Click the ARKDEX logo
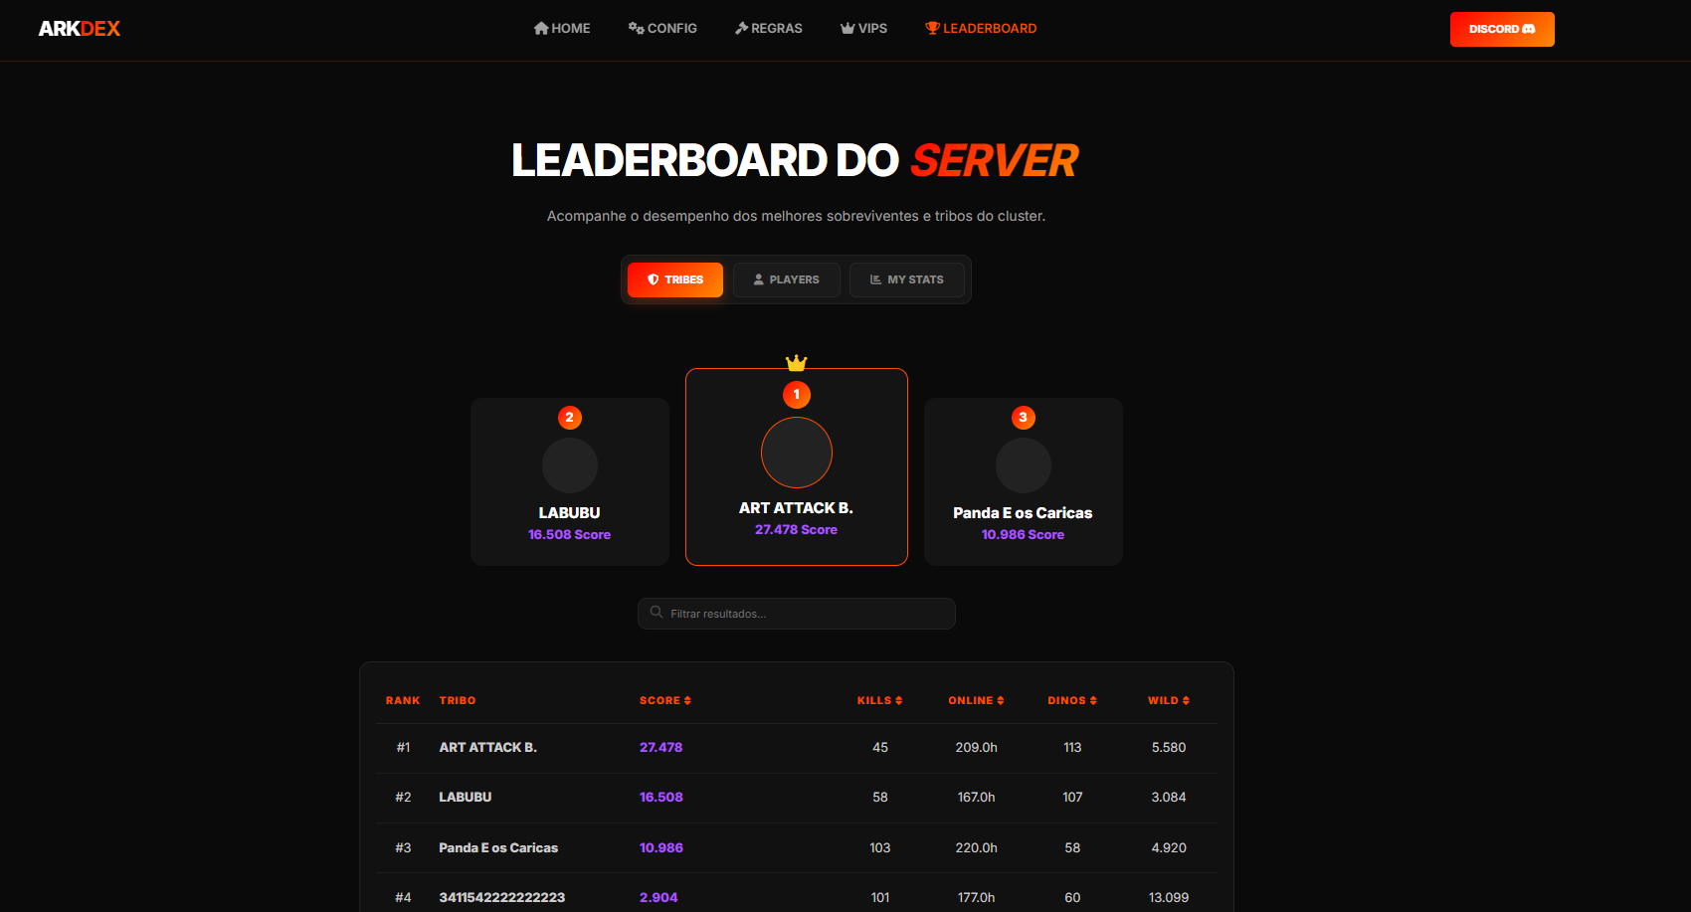 (79, 29)
